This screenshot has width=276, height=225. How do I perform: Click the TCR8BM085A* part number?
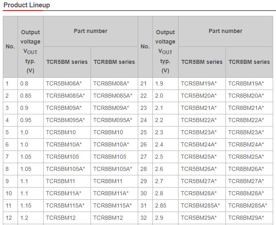[x=113, y=96]
